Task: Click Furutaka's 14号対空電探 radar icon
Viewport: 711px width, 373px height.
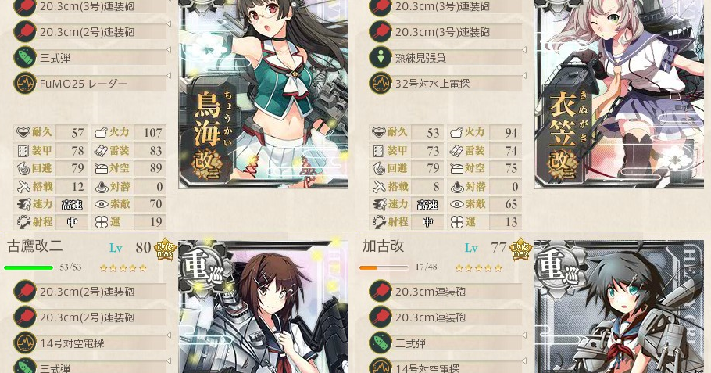Action: click(24, 343)
